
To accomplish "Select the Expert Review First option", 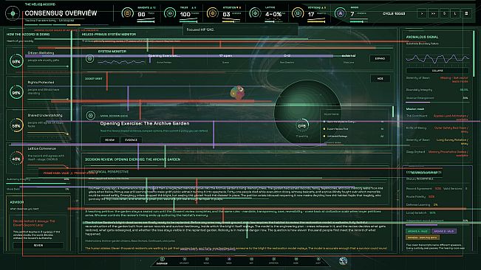I will tap(353, 129).
